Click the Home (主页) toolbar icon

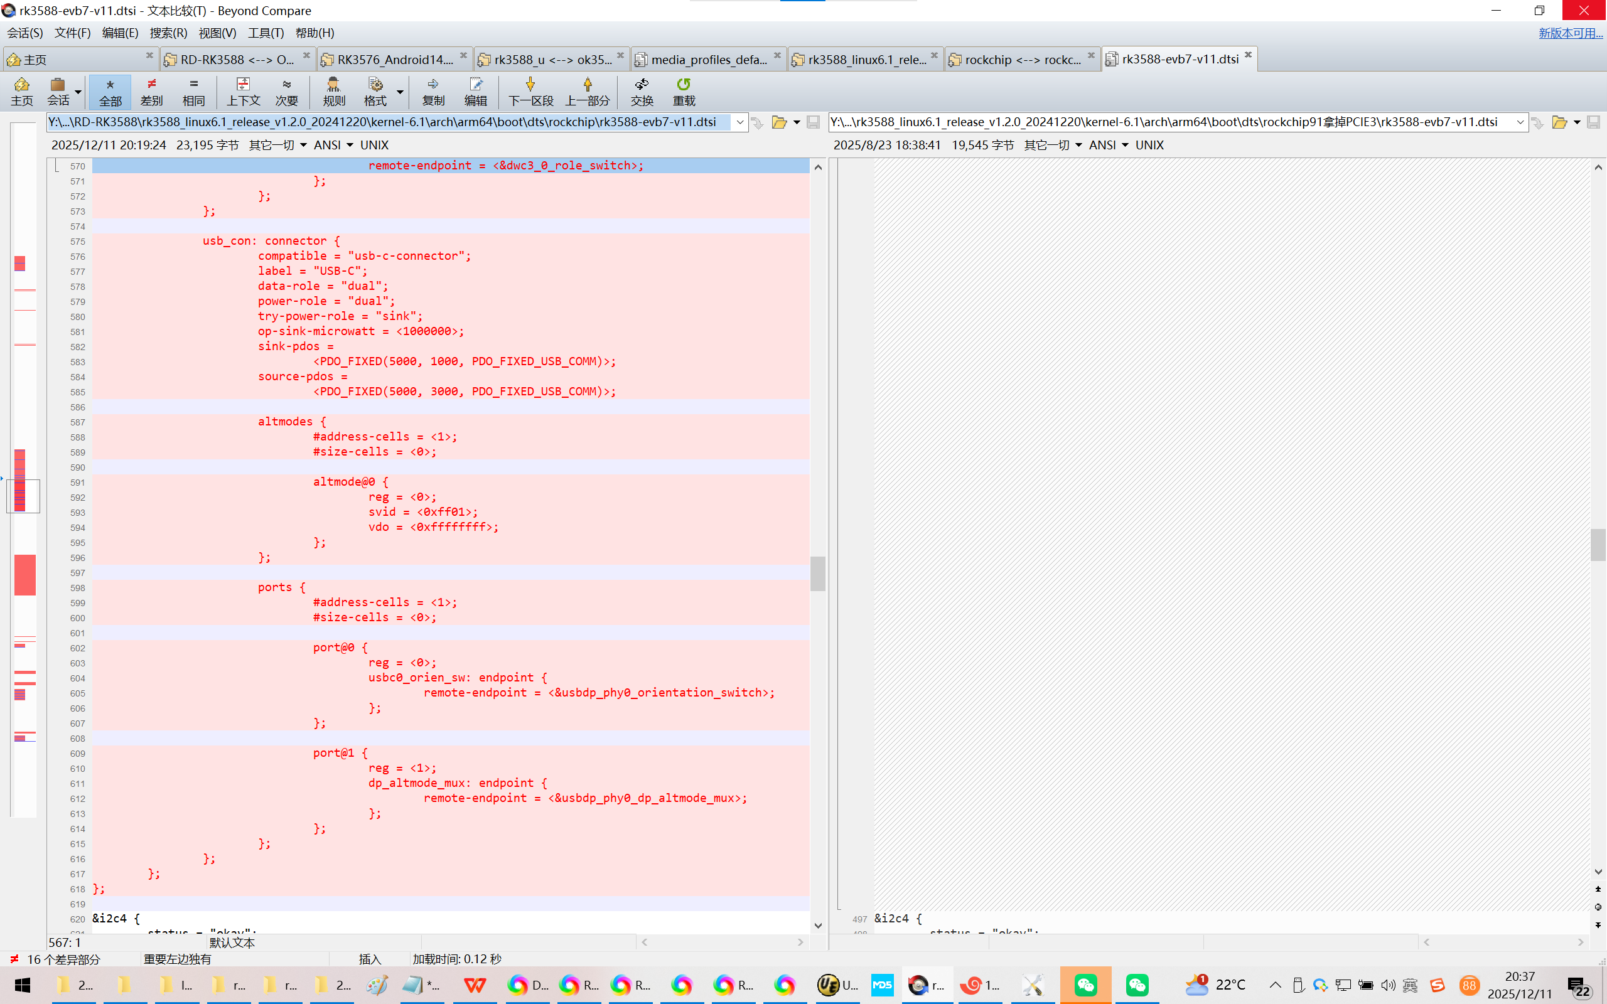pos(21,91)
